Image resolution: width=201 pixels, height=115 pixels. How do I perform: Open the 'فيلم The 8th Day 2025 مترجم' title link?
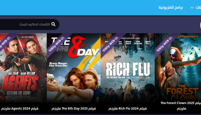pyautogui.click(x=74, y=109)
